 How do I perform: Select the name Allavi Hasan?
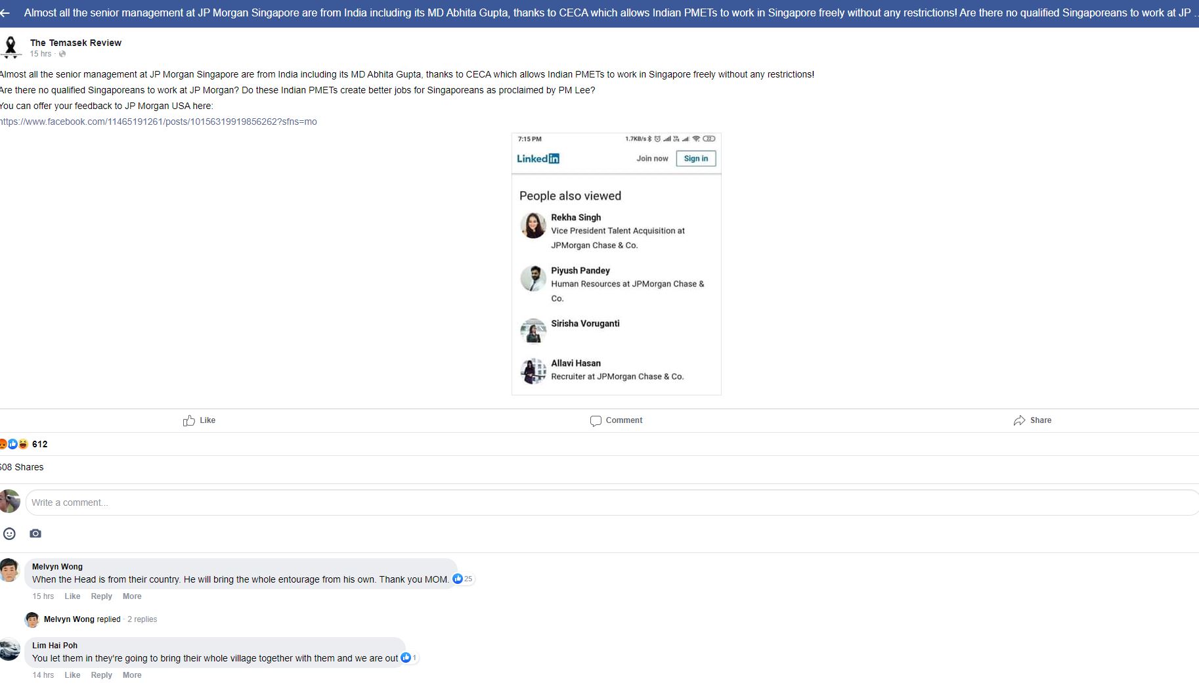pyautogui.click(x=576, y=363)
